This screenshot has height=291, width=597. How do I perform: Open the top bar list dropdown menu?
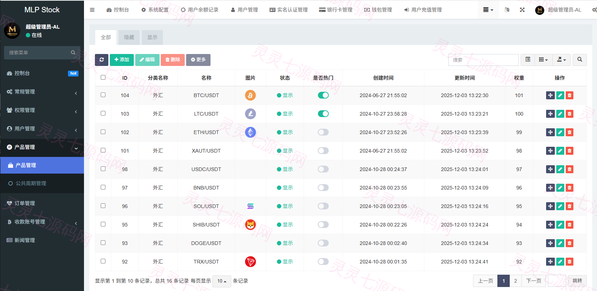(x=488, y=10)
